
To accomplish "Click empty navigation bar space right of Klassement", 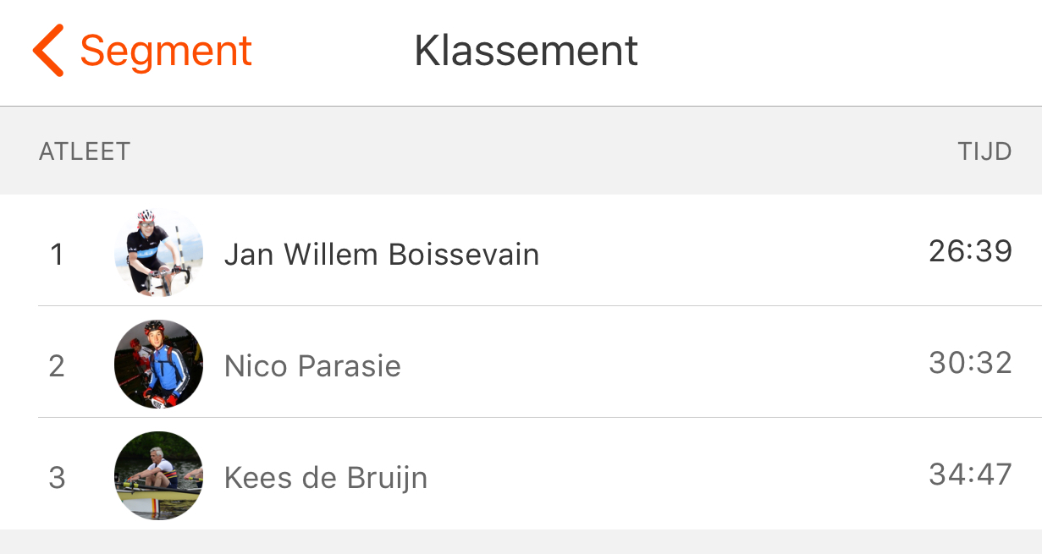I will [838, 51].
